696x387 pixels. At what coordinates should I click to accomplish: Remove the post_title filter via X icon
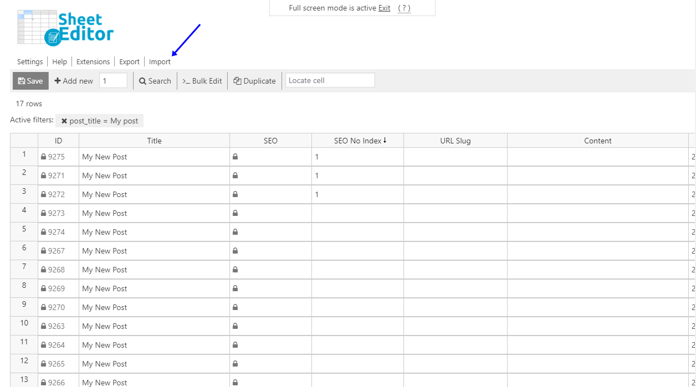point(64,121)
